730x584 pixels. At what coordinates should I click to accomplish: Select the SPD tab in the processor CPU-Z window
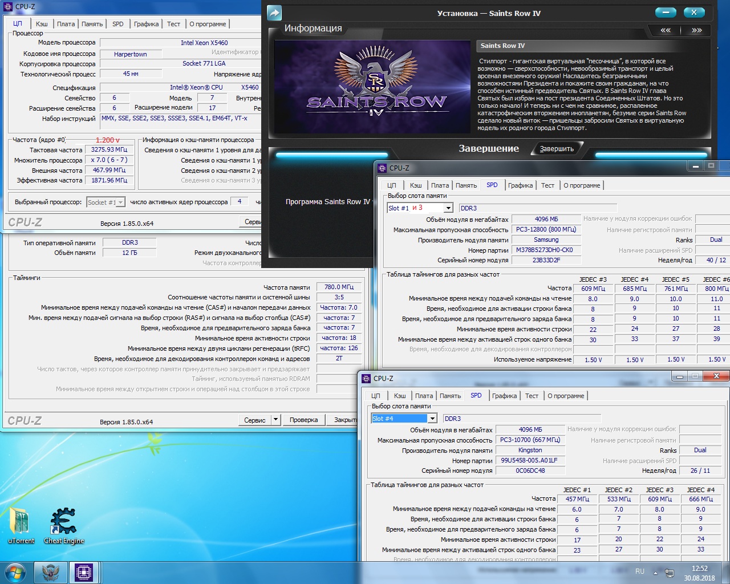pos(118,24)
